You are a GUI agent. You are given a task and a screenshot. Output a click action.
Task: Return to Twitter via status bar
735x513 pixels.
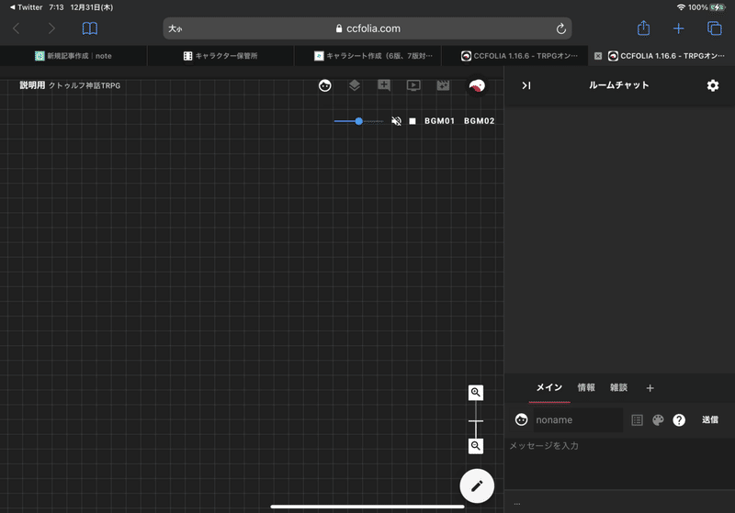[26, 7]
